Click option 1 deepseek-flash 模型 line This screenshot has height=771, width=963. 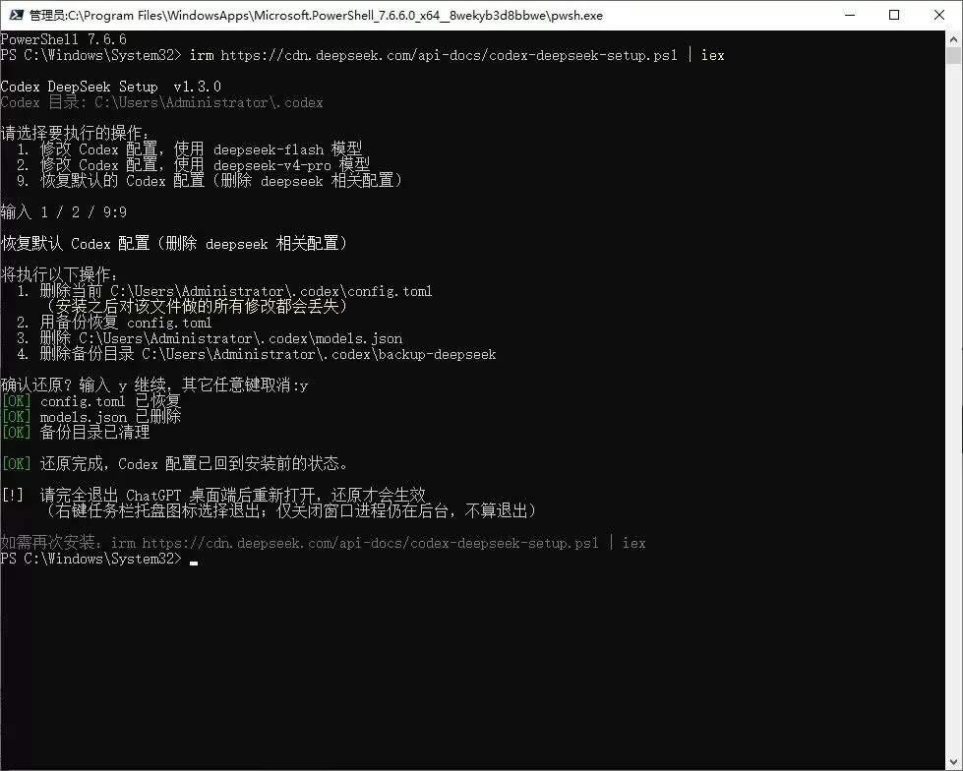pyautogui.click(x=189, y=149)
